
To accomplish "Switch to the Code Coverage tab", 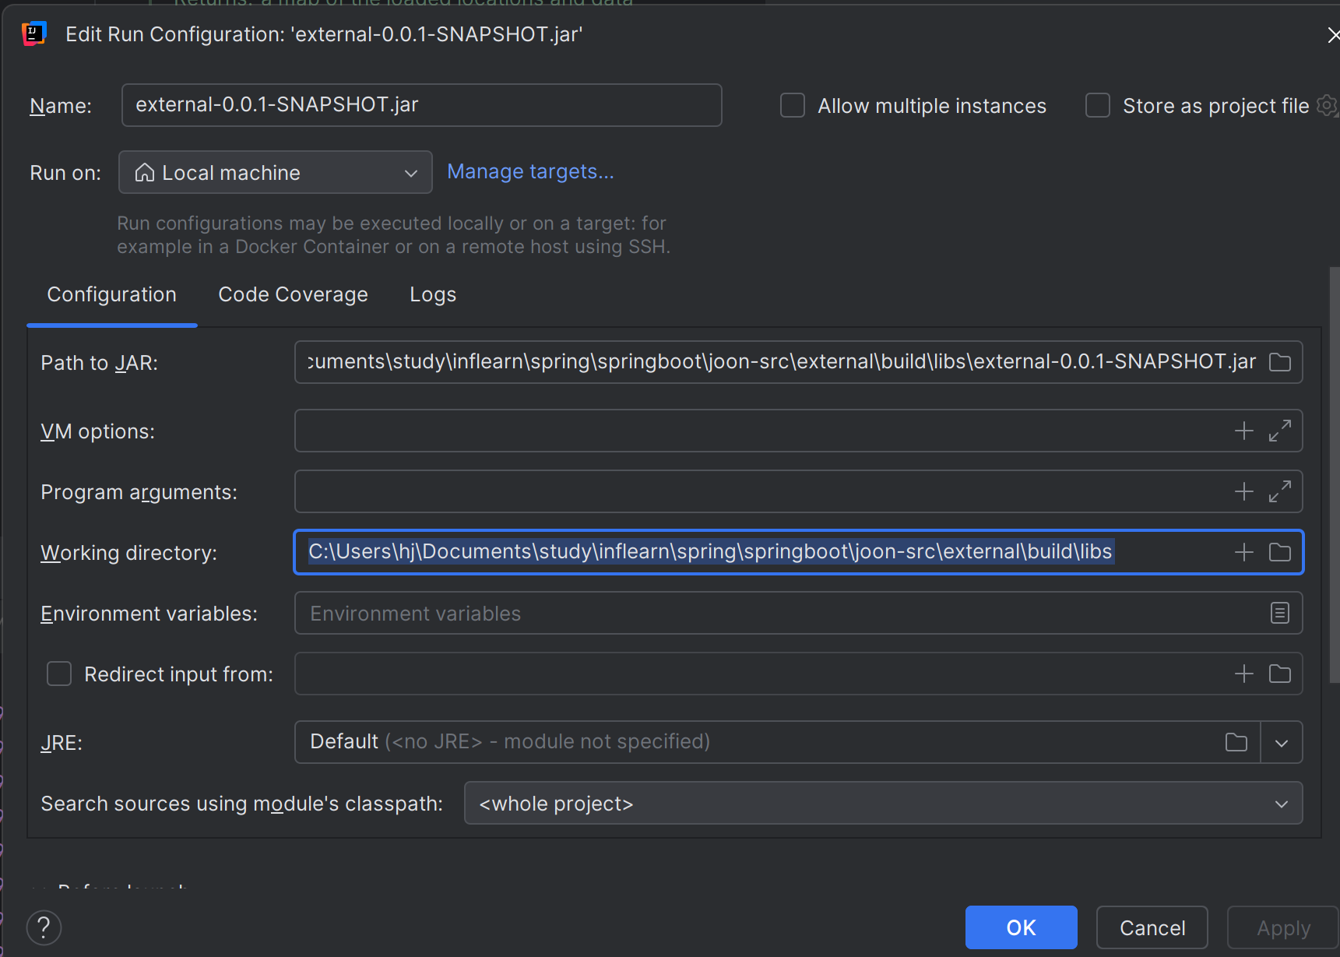I will (293, 294).
